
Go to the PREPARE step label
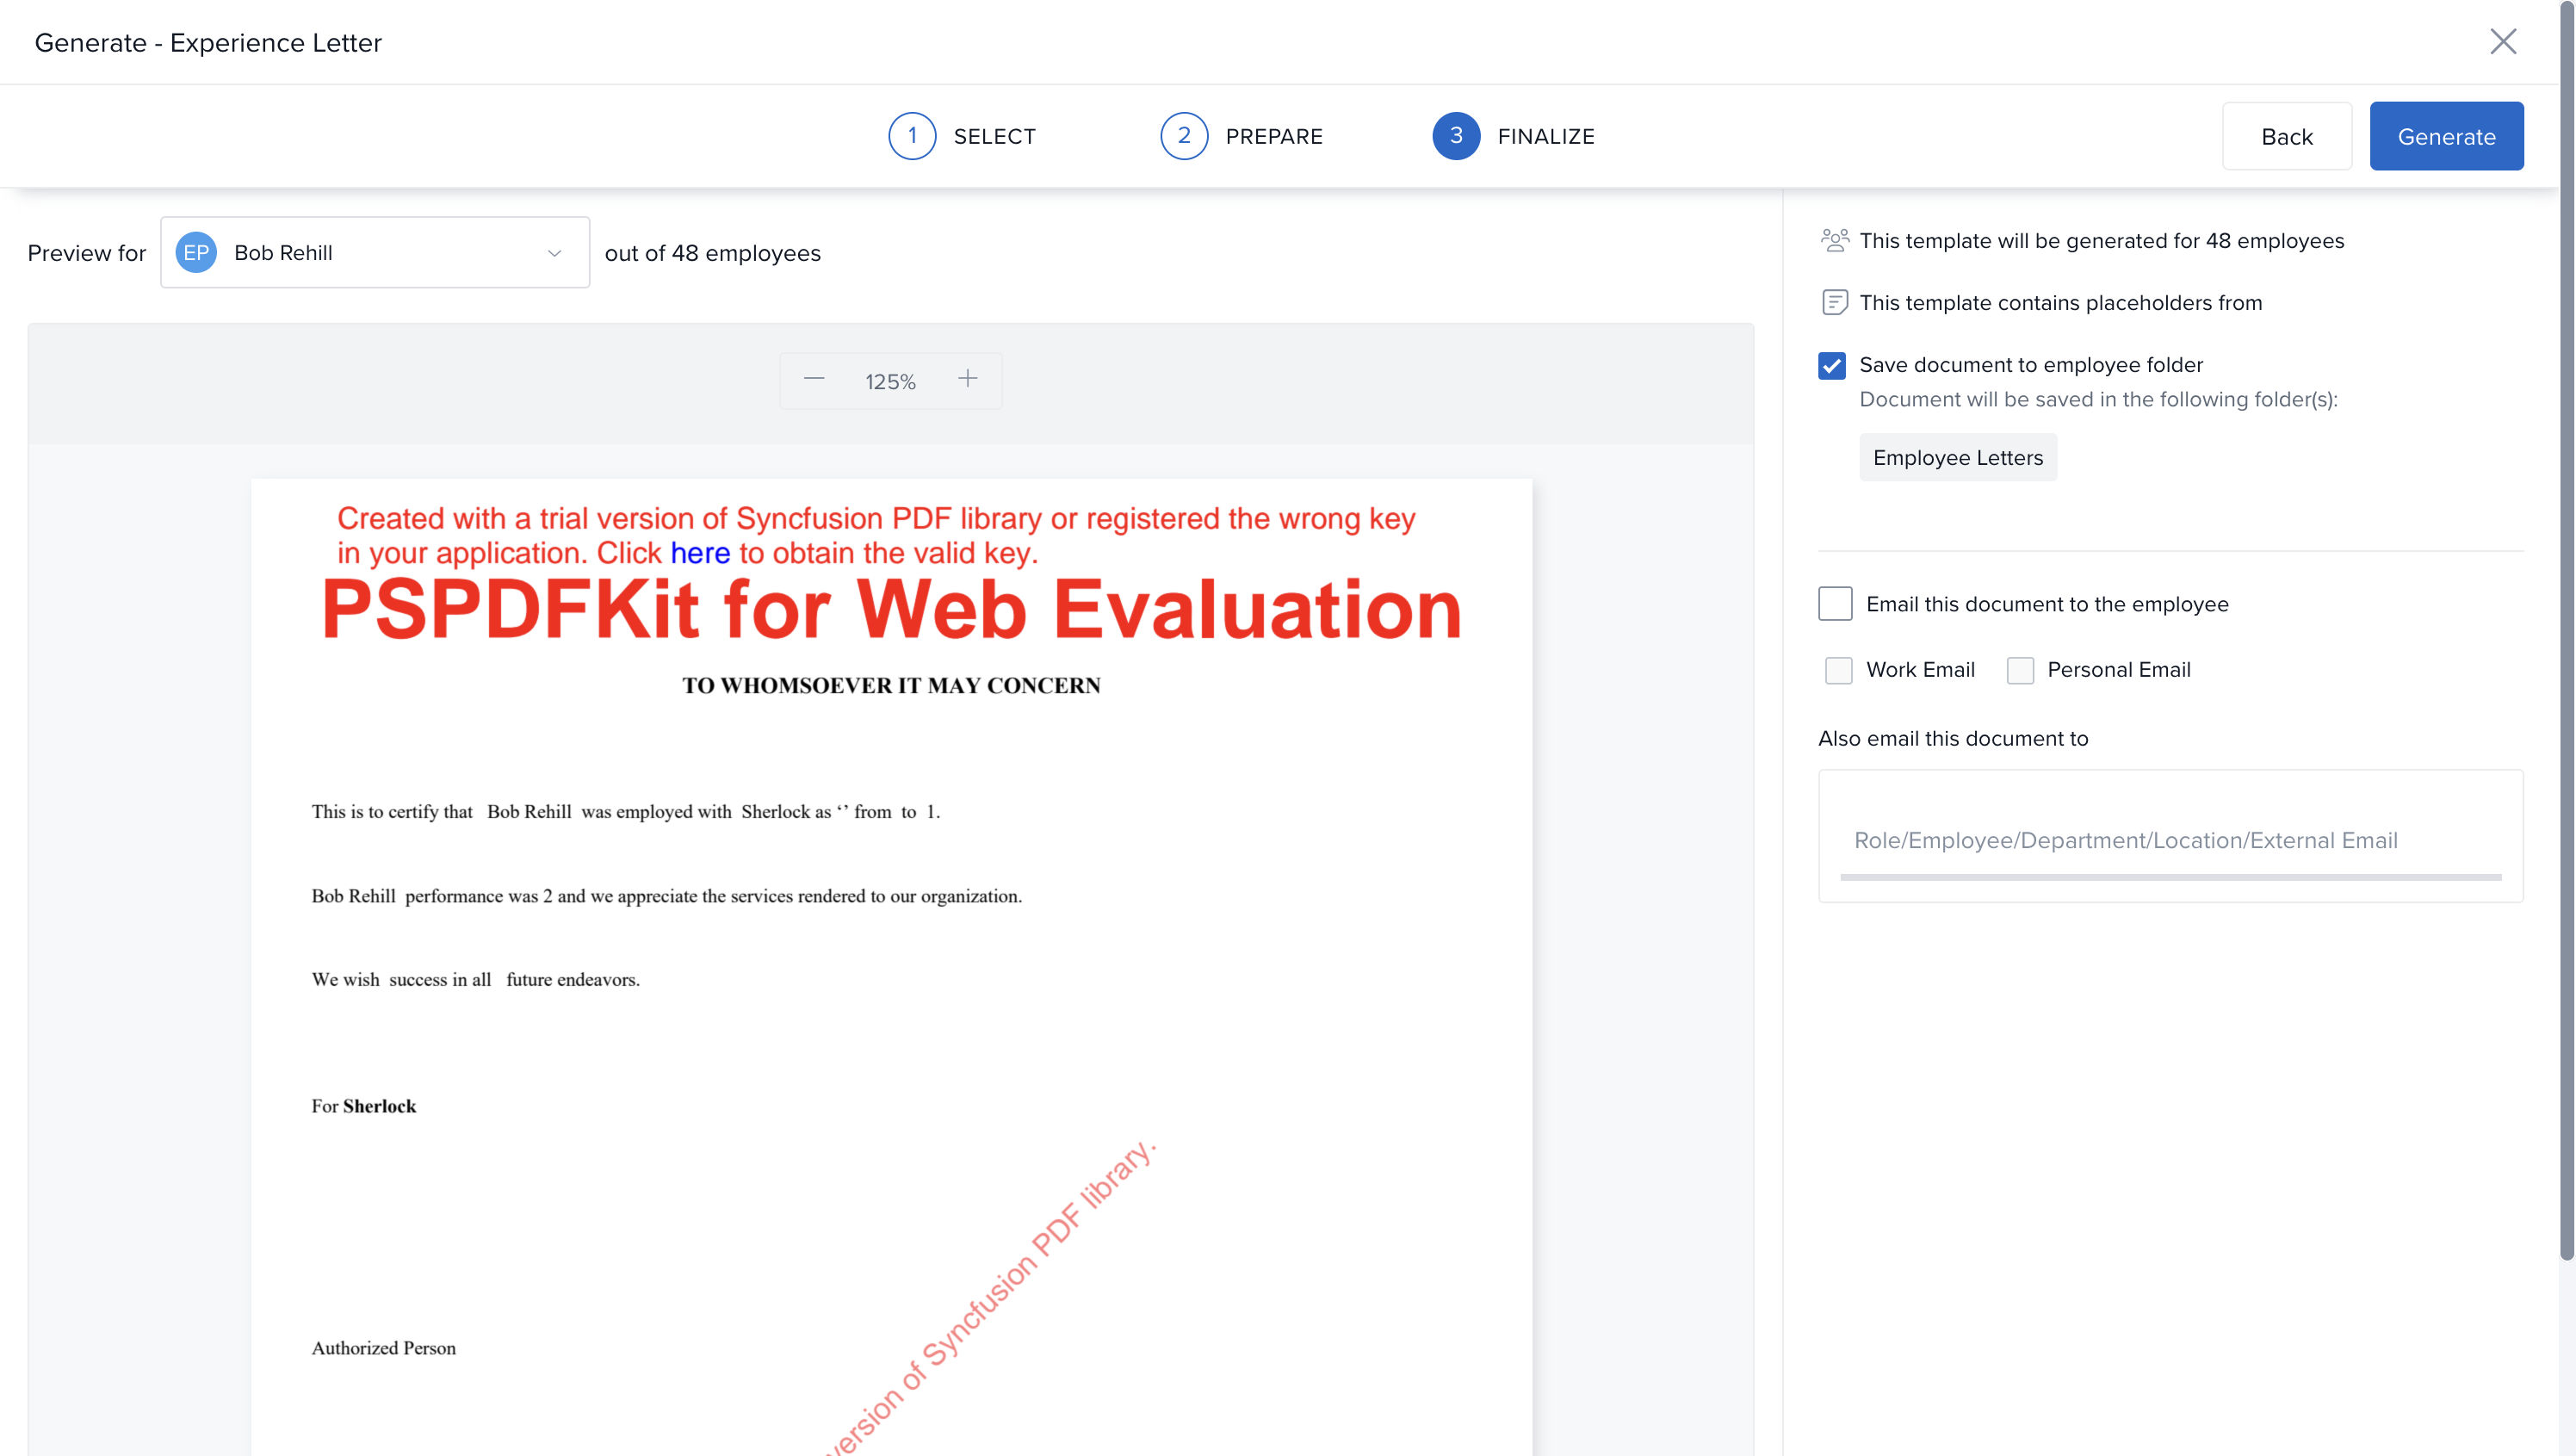(1274, 136)
